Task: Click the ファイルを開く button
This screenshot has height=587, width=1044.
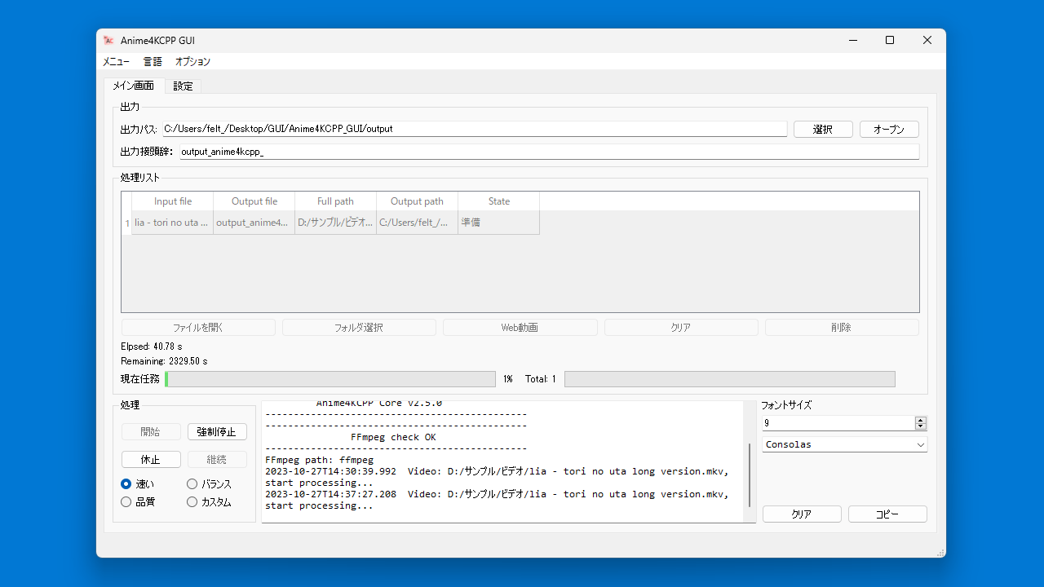Action: coord(198,328)
